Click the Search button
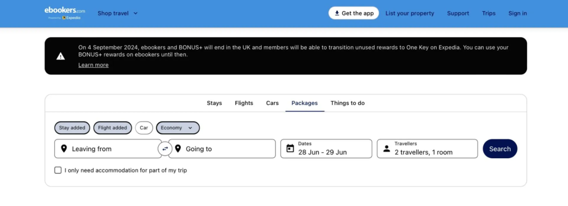Screen dimensions: 568x206 pos(500,149)
